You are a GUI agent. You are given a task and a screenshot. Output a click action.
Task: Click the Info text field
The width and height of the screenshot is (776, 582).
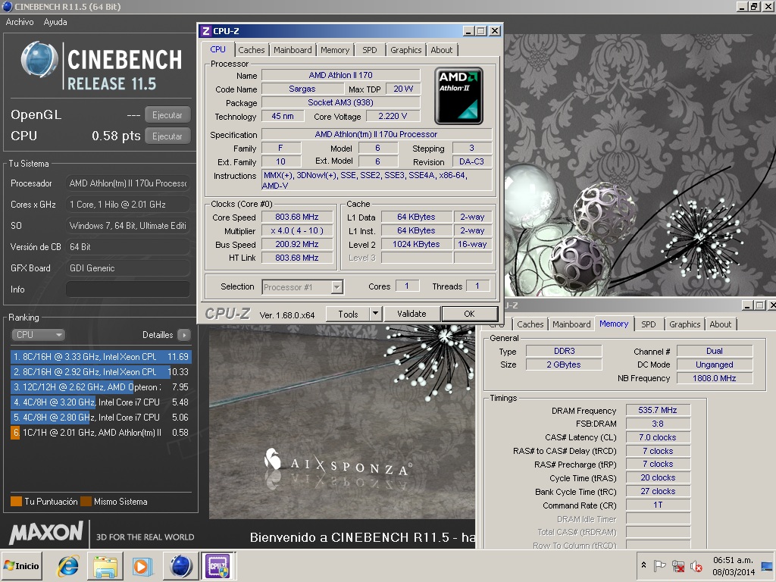click(x=127, y=289)
